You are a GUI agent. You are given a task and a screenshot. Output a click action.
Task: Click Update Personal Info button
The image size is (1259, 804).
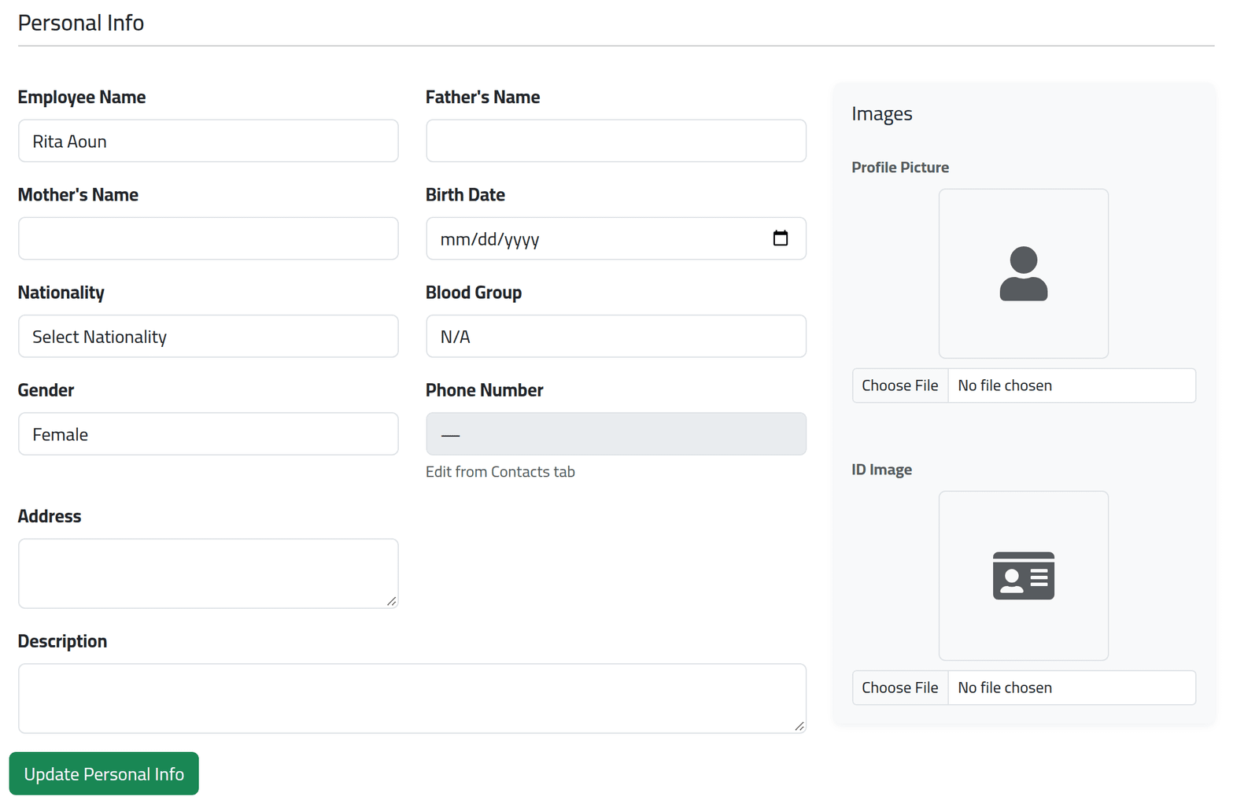point(104,773)
